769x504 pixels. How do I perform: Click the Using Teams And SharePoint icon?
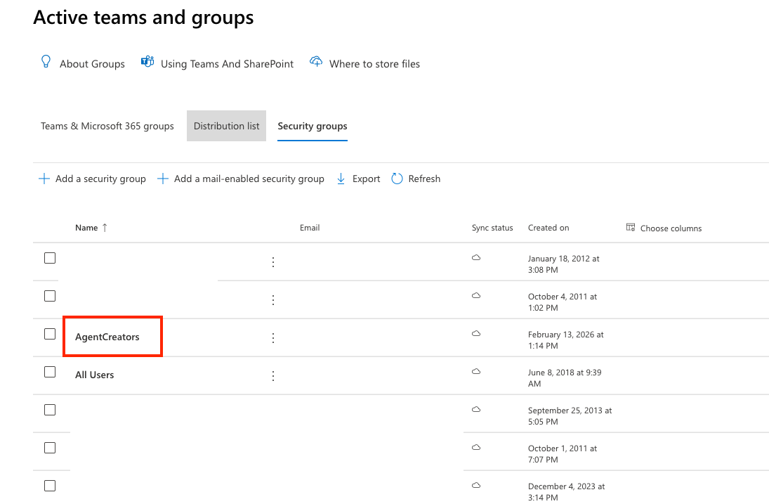point(147,62)
